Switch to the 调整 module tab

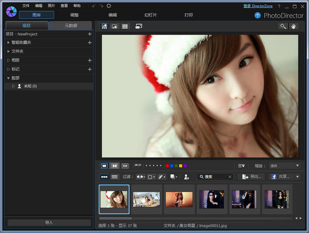click(x=74, y=15)
